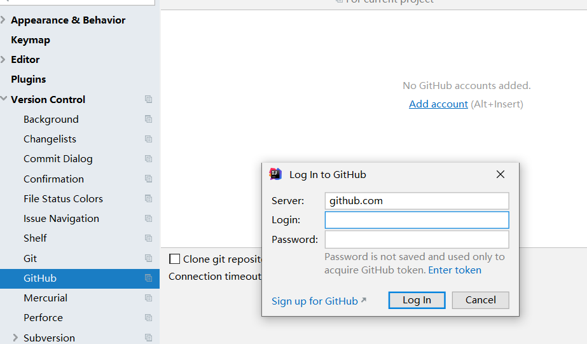Open the Keymap settings page
Image resolution: width=587 pixels, height=344 pixels.
point(31,39)
